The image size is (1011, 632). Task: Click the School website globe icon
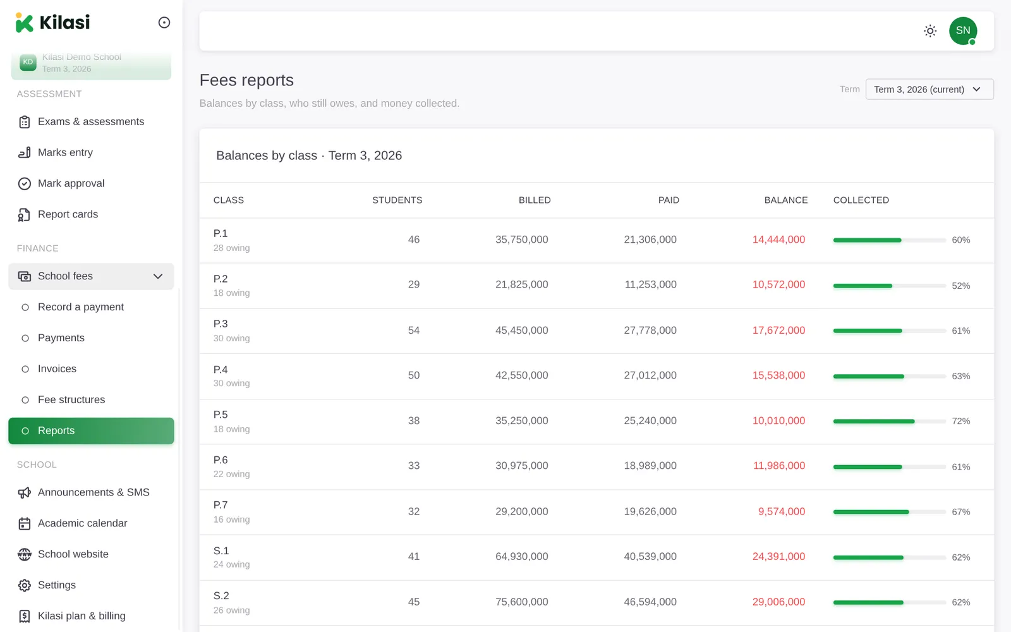tap(25, 555)
